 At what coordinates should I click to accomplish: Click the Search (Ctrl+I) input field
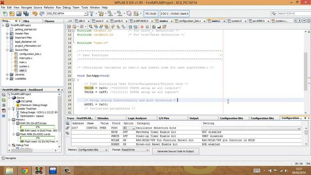[294, 14]
